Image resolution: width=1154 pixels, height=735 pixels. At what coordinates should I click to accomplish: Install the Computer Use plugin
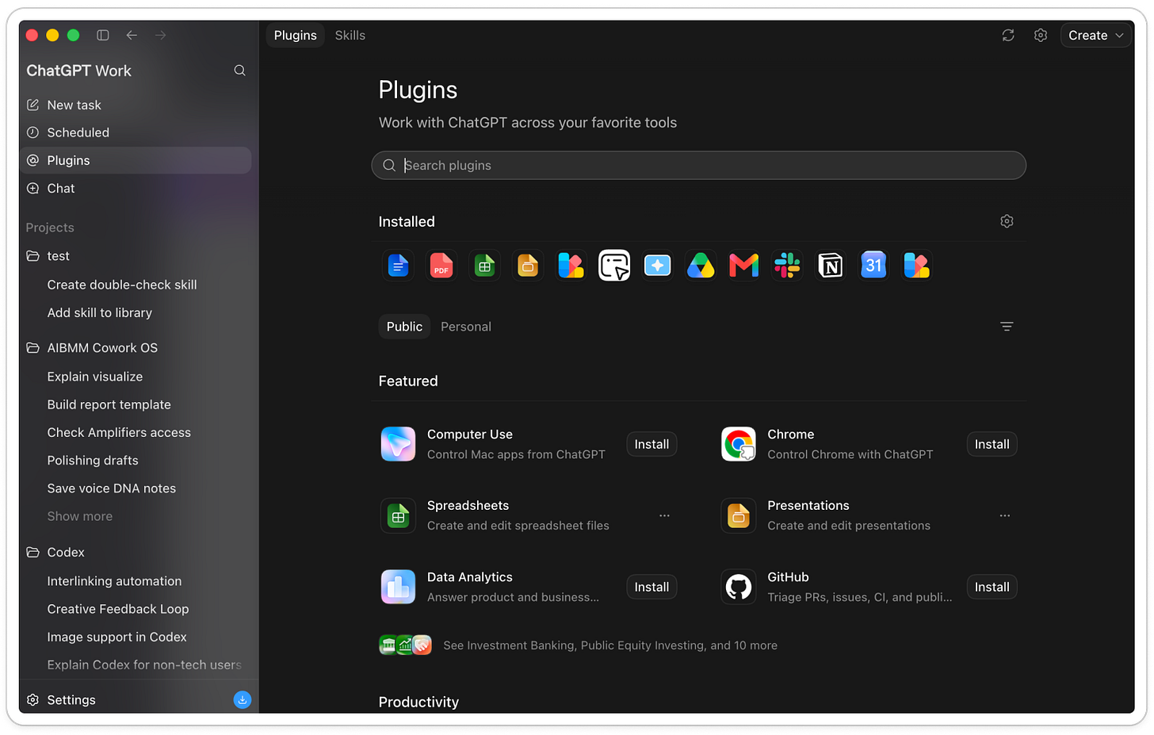pyautogui.click(x=652, y=444)
